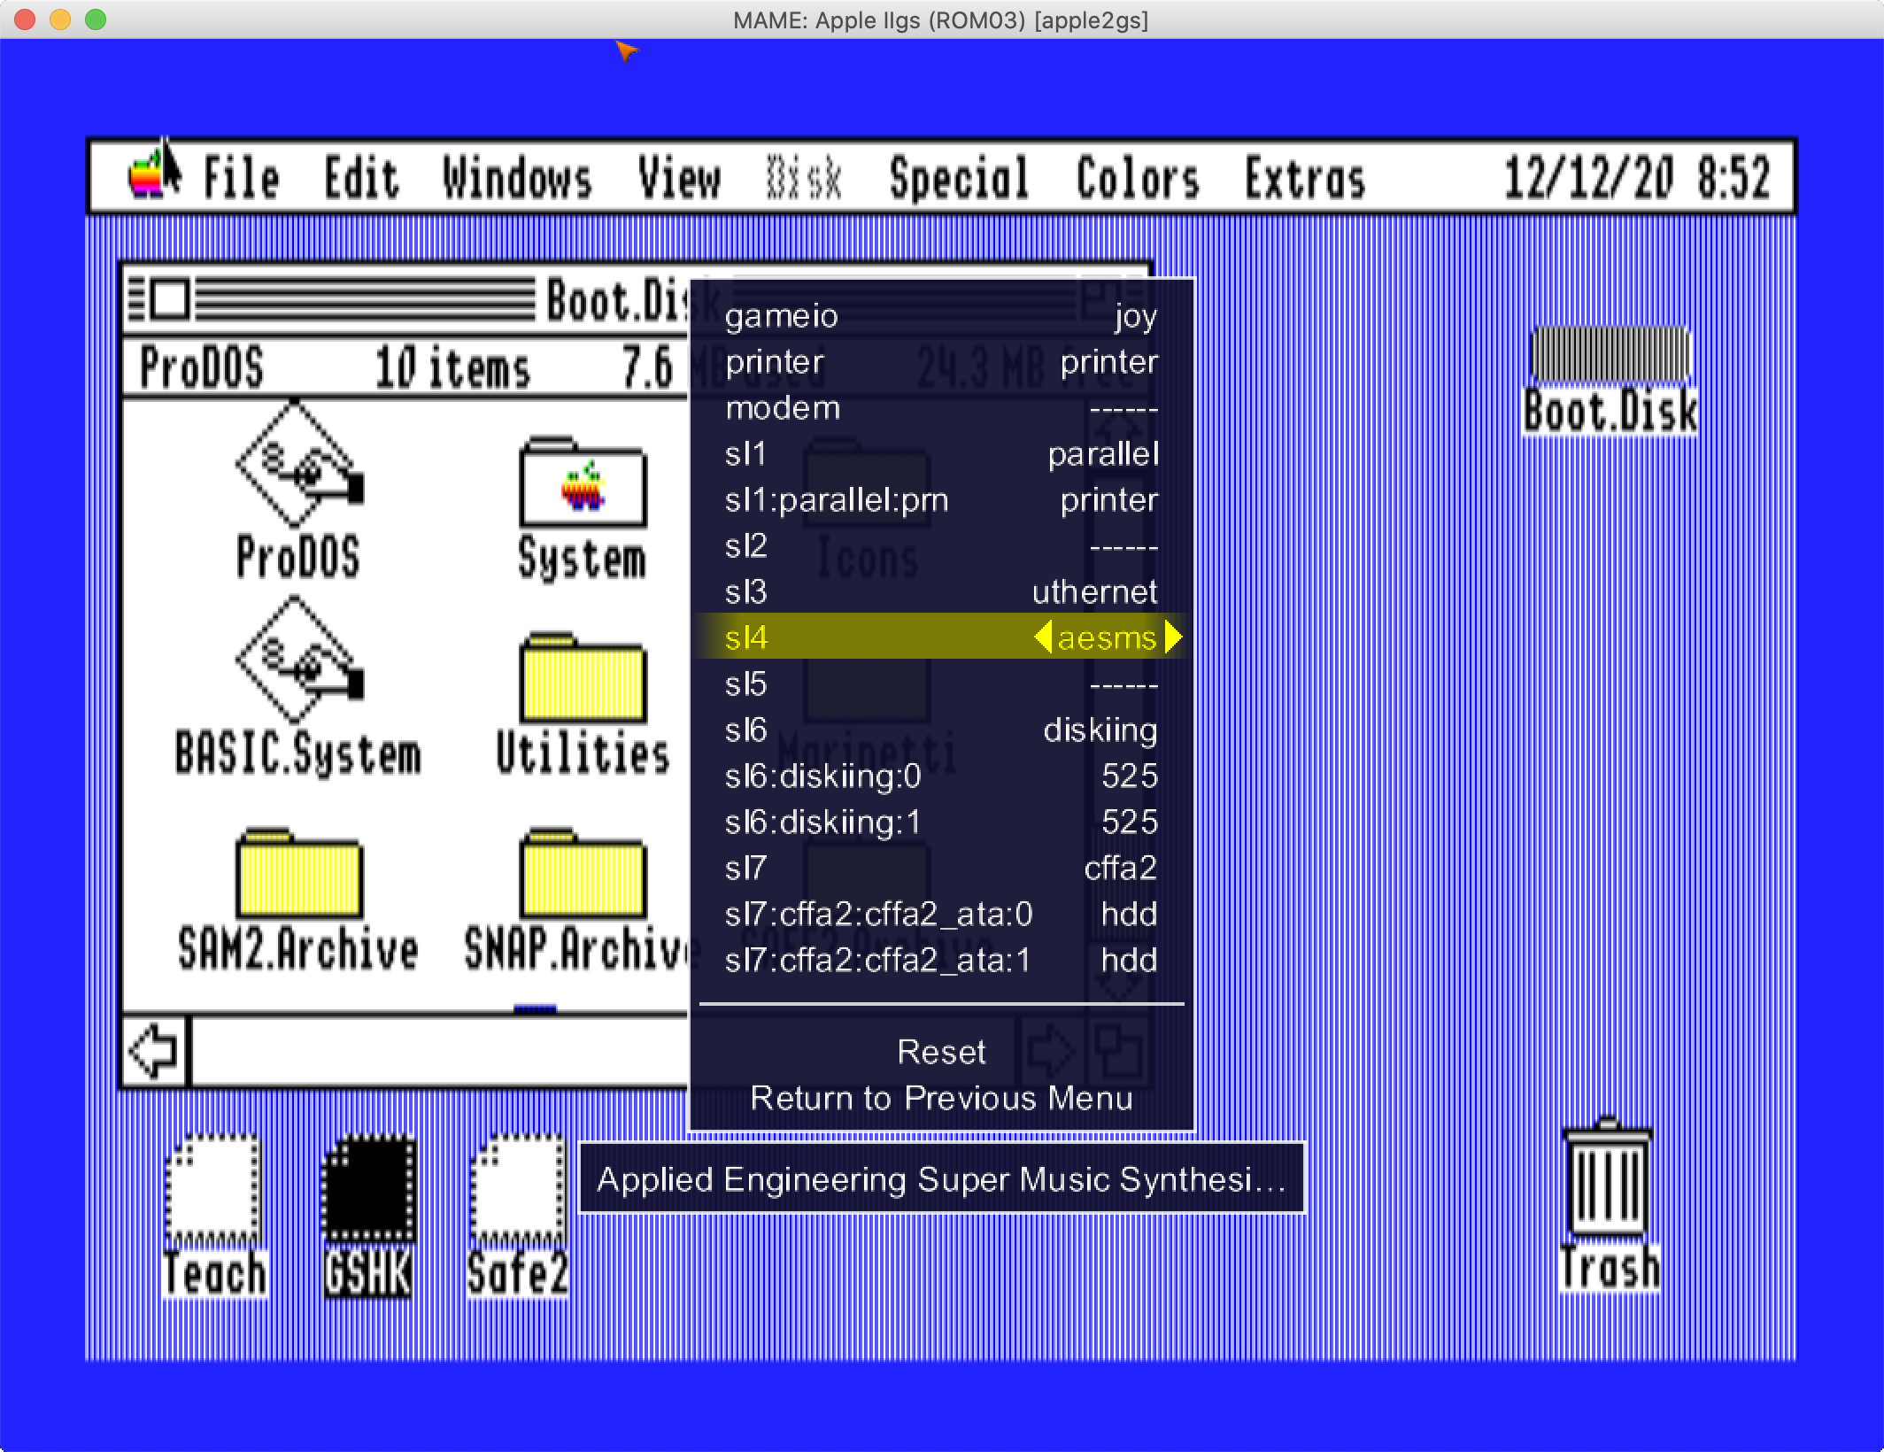
Task: Open the ProDOS file icon
Action: pyautogui.click(x=297, y=464)
